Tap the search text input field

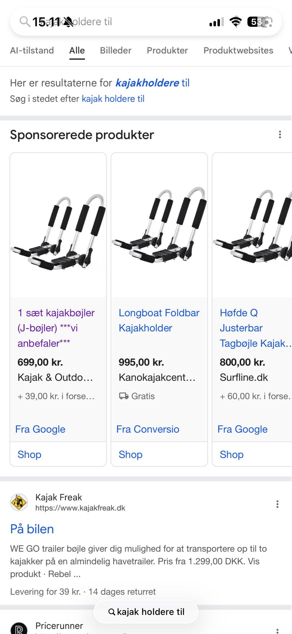[x=137, y=22]
